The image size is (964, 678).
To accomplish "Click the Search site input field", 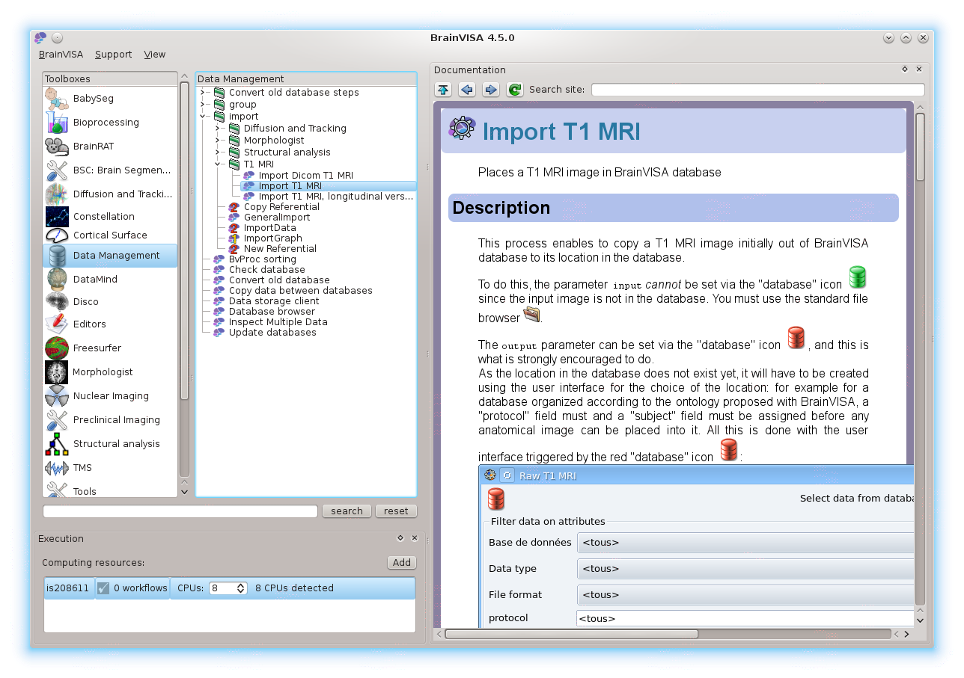I will click(x=757, y=90).
